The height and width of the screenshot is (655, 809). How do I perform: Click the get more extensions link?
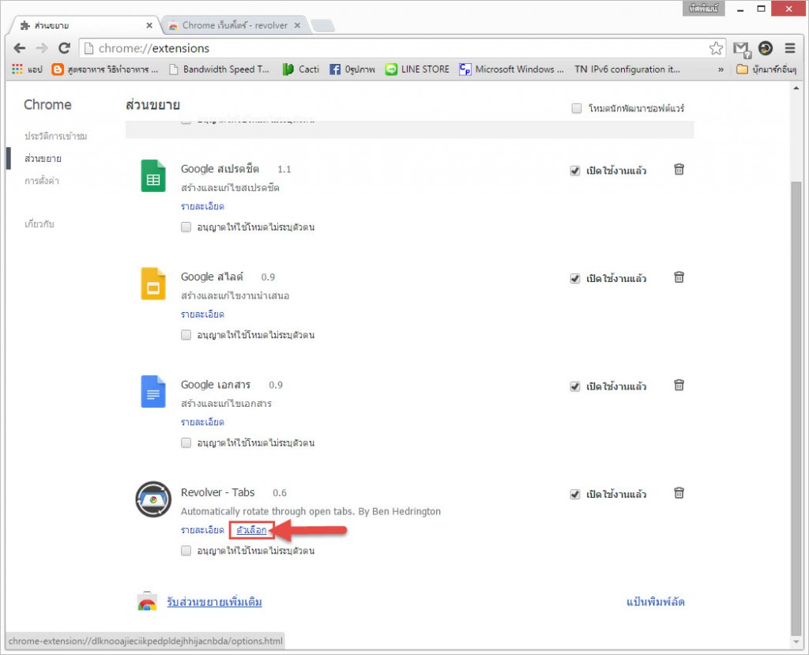pyautogui.click(x=214, y=602)
